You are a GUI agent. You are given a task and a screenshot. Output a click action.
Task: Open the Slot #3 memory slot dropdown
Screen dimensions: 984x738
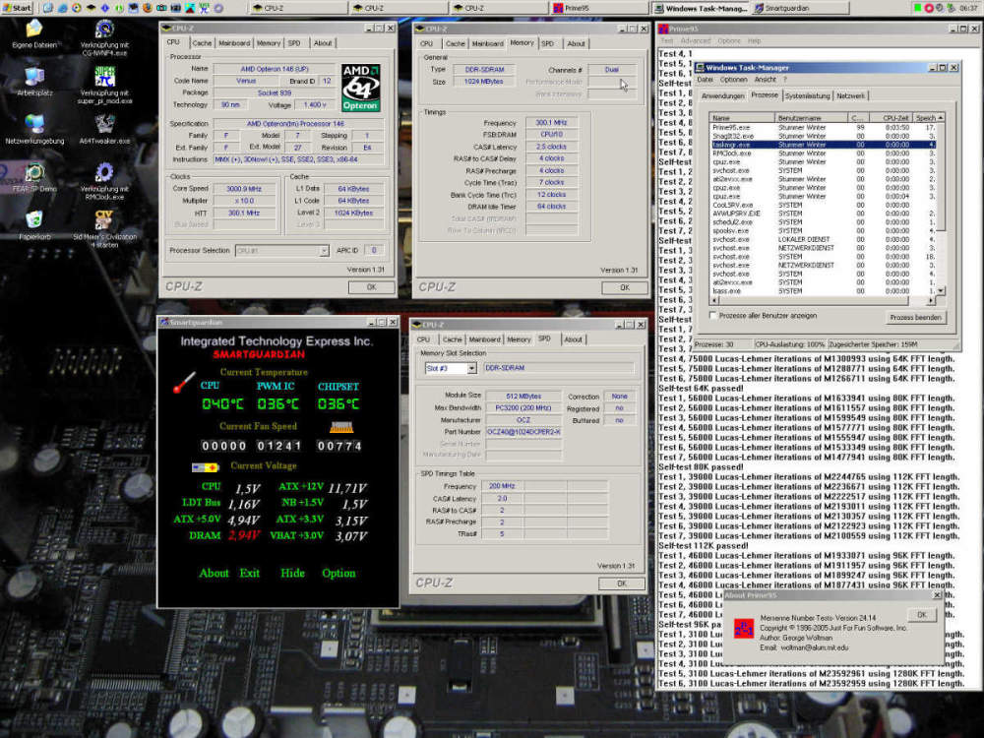click(471, 368)
